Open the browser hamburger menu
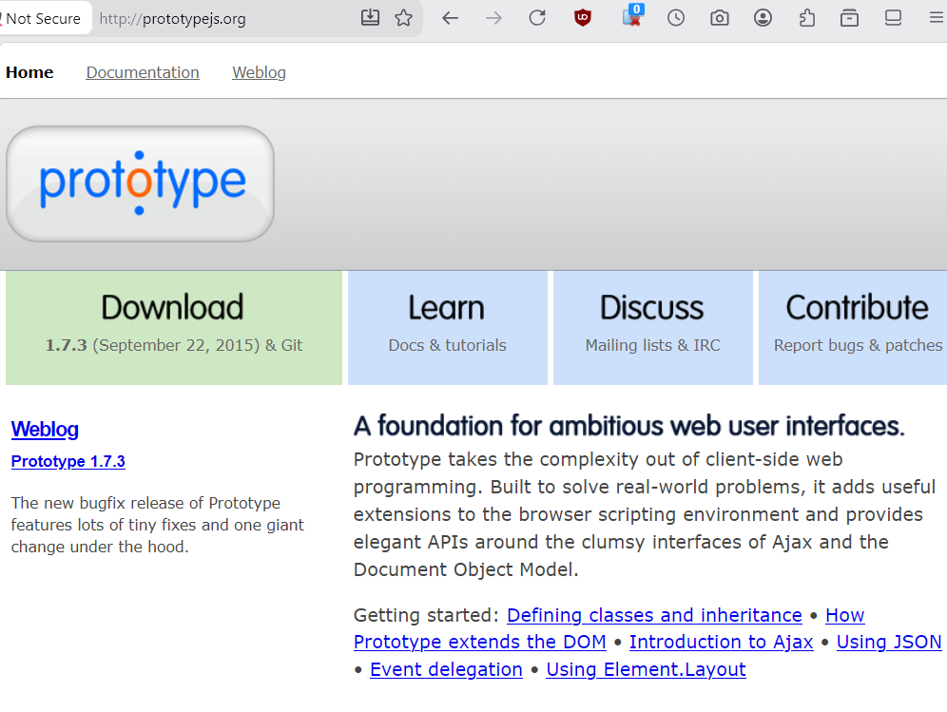The width and height of the screenshot is (947, 712). [x=937, y=18]
